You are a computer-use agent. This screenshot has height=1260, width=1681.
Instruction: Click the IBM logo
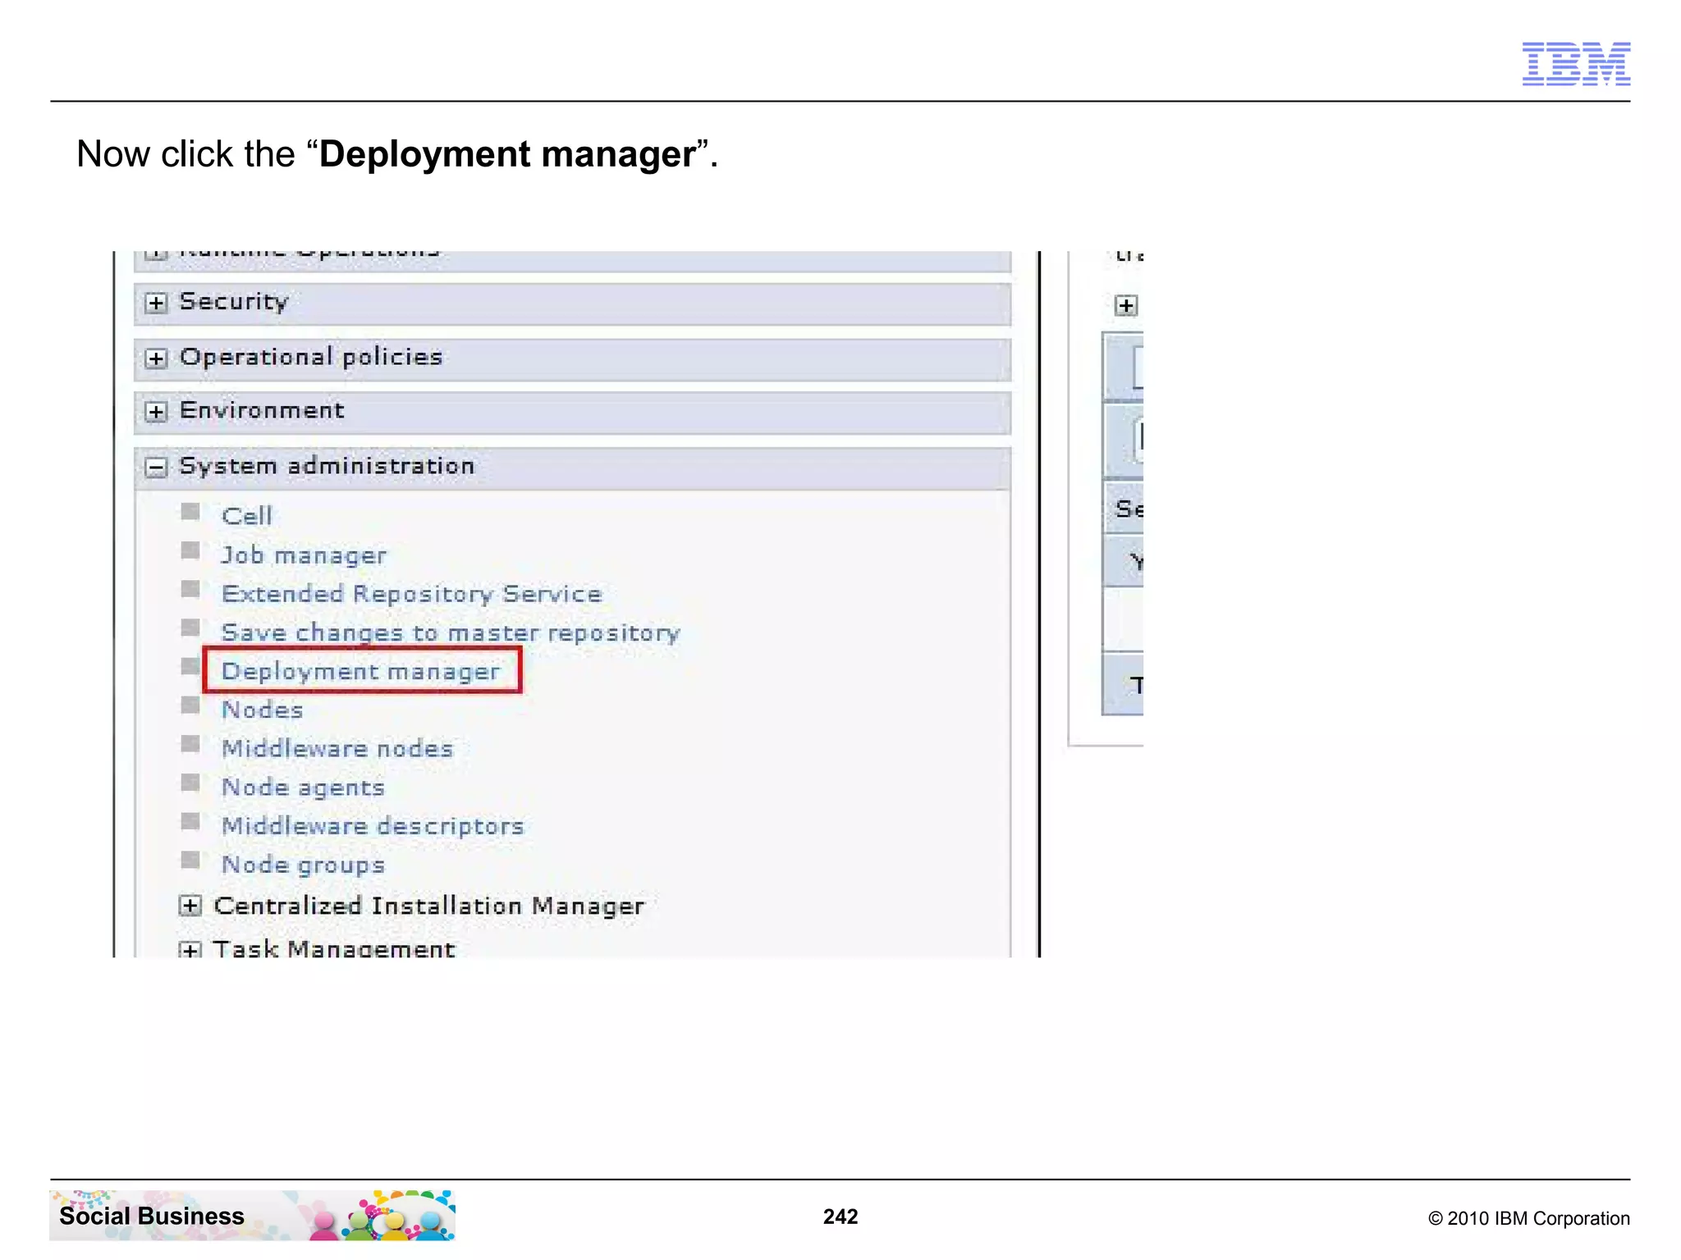click(1576, 64)
